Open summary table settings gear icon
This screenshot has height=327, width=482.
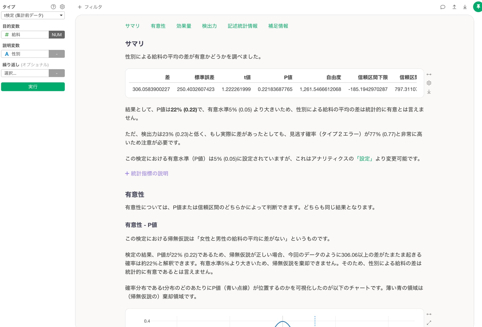coord(429,83)
